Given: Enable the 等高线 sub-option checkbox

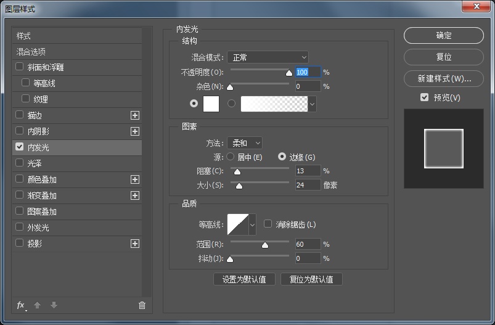Looking at the screenshot, I should (x=25, y=83).
